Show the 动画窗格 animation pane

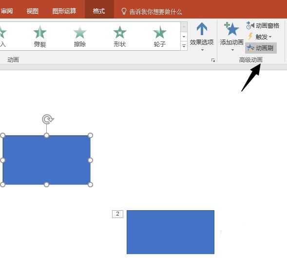[263, 26]
